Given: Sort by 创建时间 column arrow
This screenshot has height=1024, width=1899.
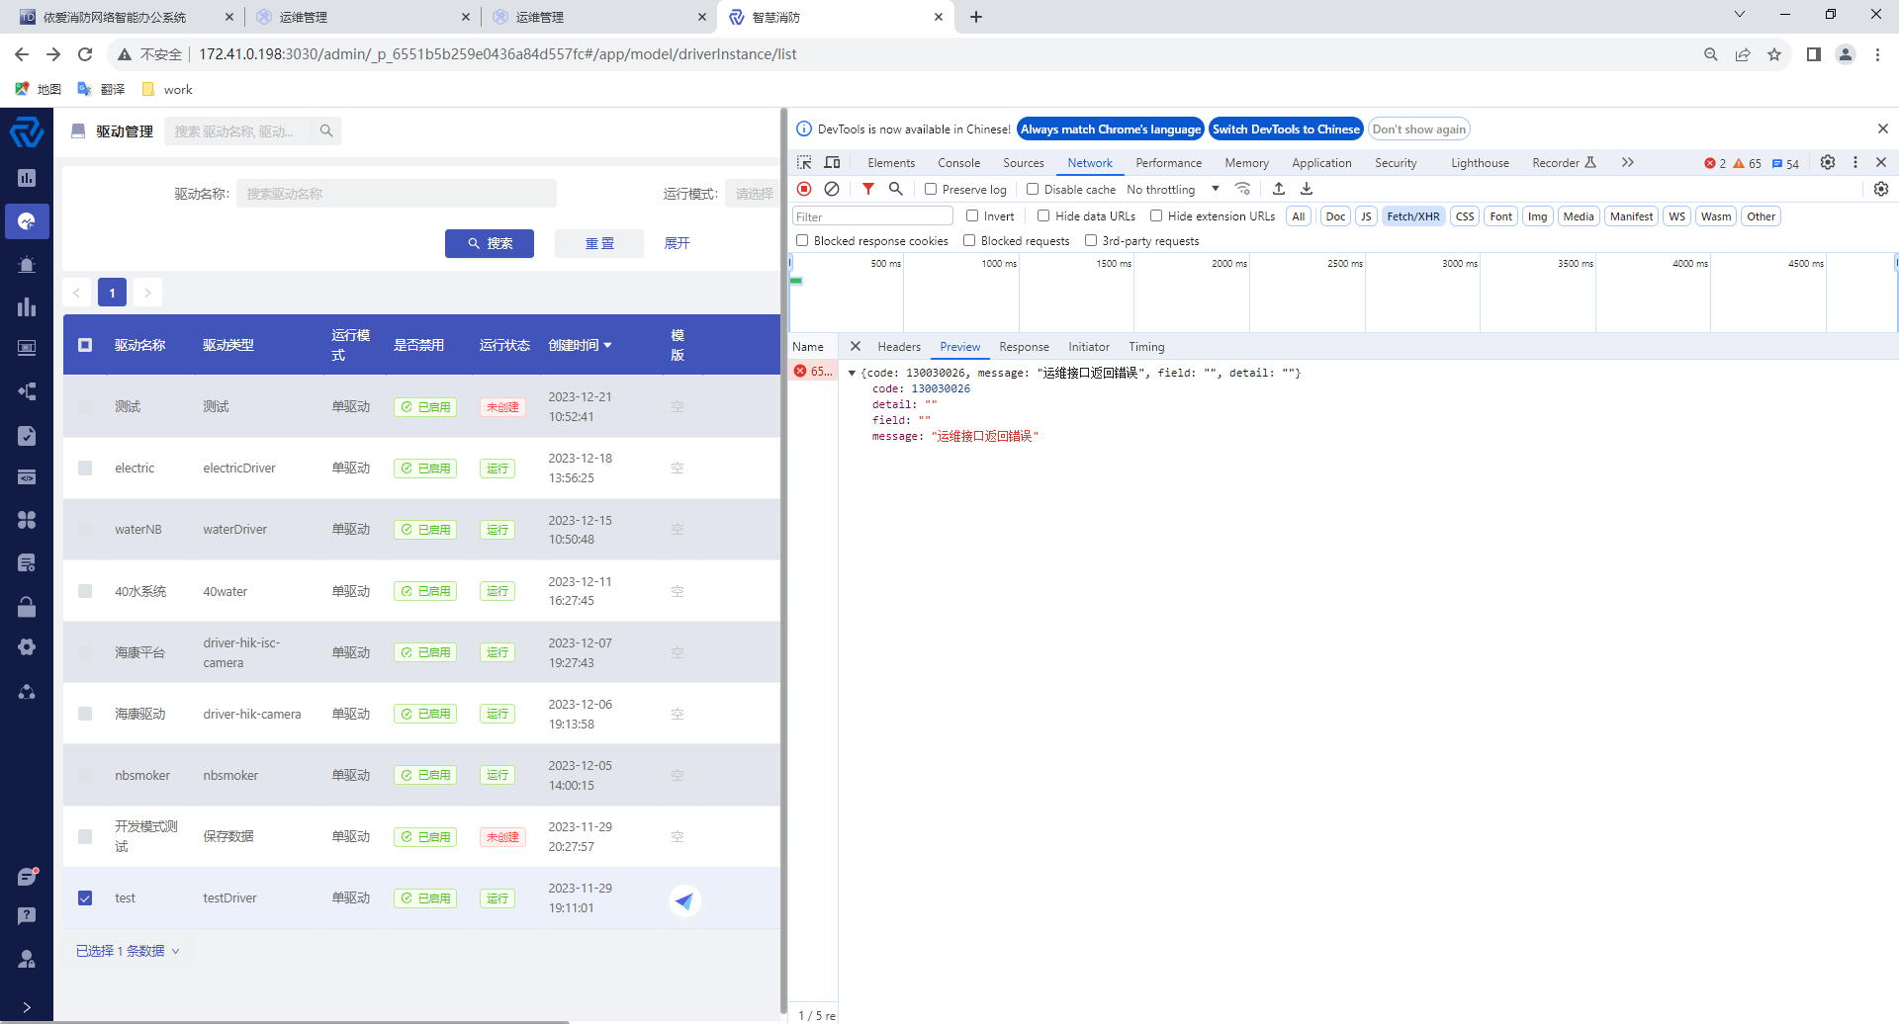Looking at the screenshot, I should click(607, 345).
